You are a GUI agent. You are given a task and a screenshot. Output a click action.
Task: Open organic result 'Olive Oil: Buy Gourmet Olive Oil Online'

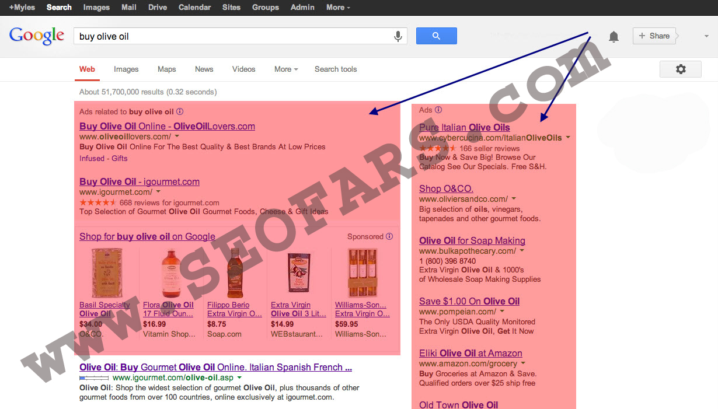(x=216, y=367)
